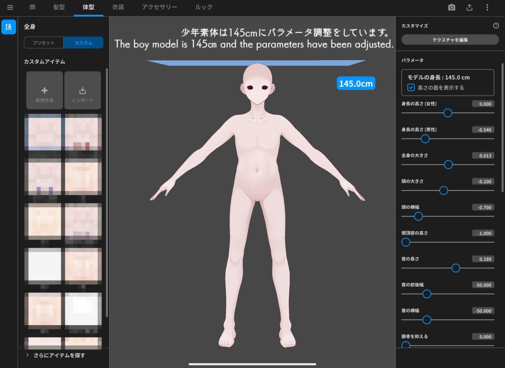
Task: Select the カスタム mode toggle
Action: tap(83, 42)
